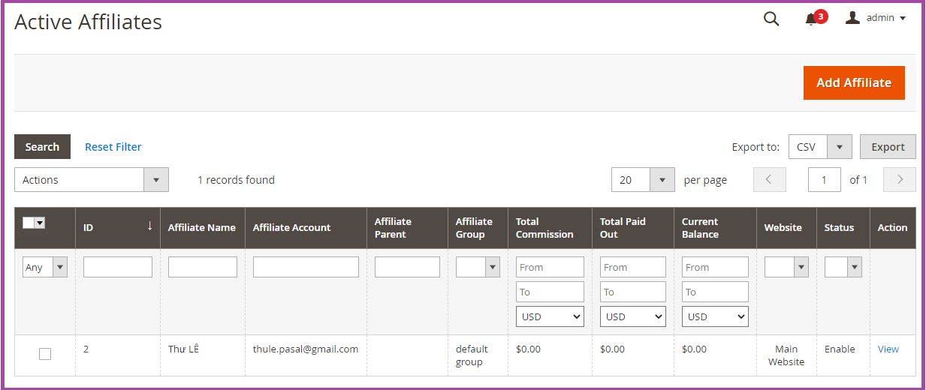Focus the Affiliate Account filter field

click(x=306, y=267)
